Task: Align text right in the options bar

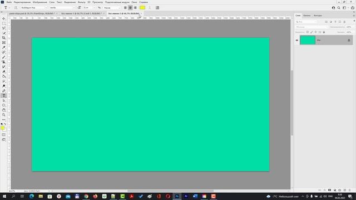Action: pyautogui.click(x=135, y=8)
